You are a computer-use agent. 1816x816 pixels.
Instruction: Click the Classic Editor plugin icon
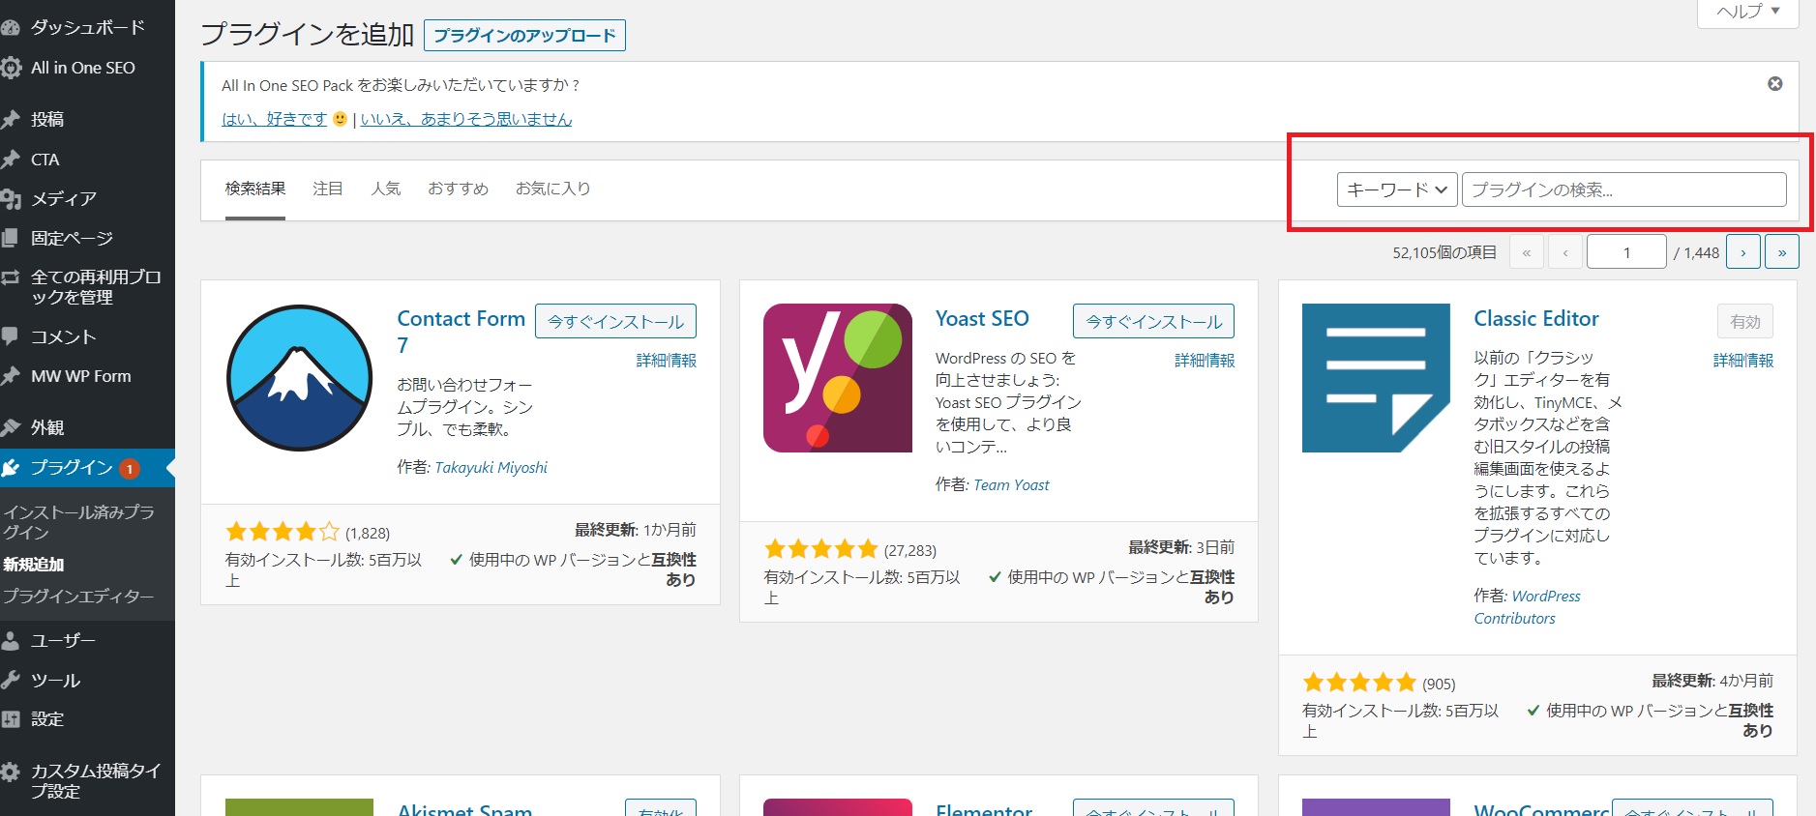1375,378
